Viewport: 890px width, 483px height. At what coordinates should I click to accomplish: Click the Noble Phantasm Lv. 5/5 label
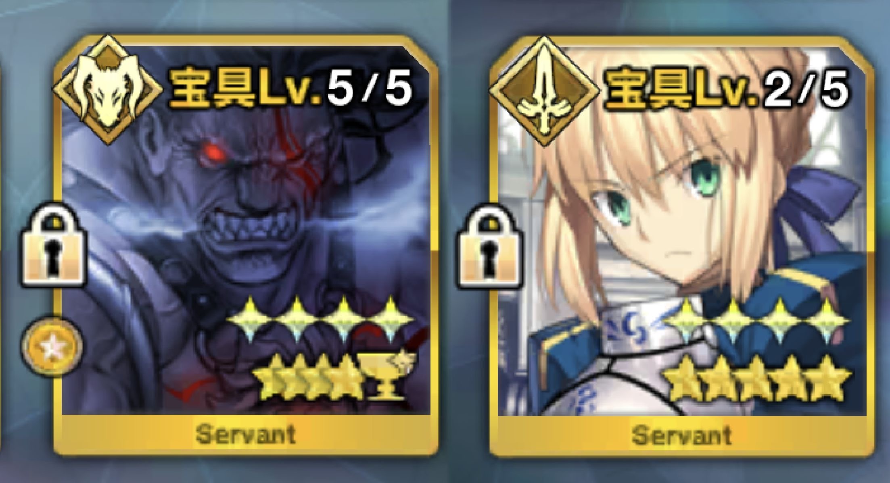(x=291, y=91)
